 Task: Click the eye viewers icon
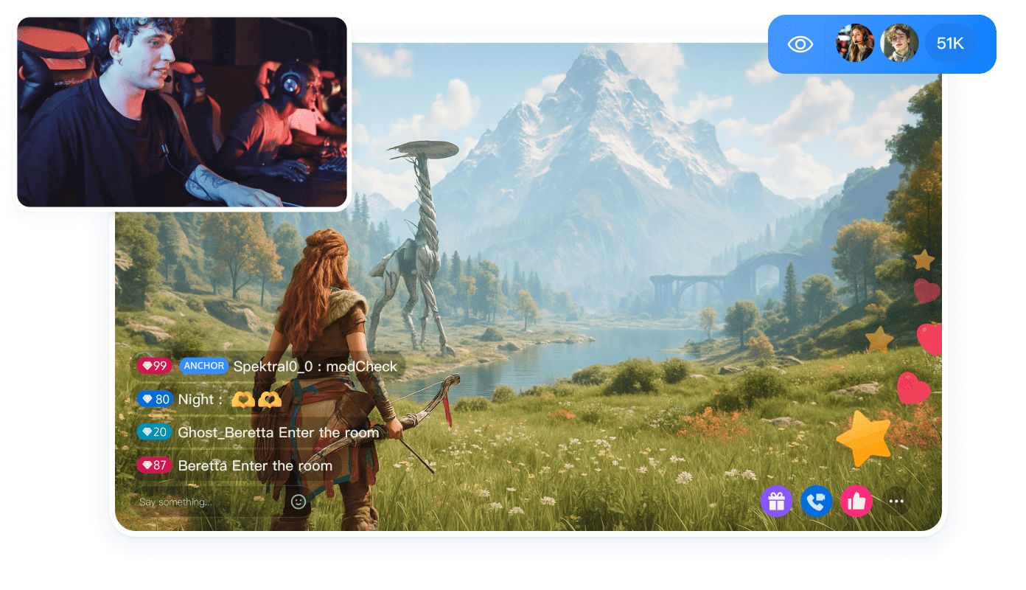pos(800,44)
